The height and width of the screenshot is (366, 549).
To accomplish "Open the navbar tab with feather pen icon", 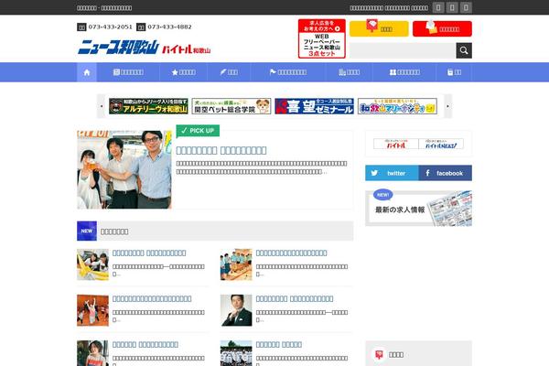I will tap(229, 72).
